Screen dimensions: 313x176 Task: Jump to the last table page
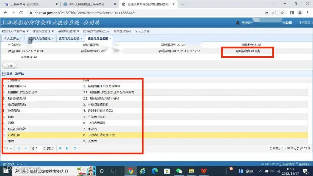click(67, 148)
